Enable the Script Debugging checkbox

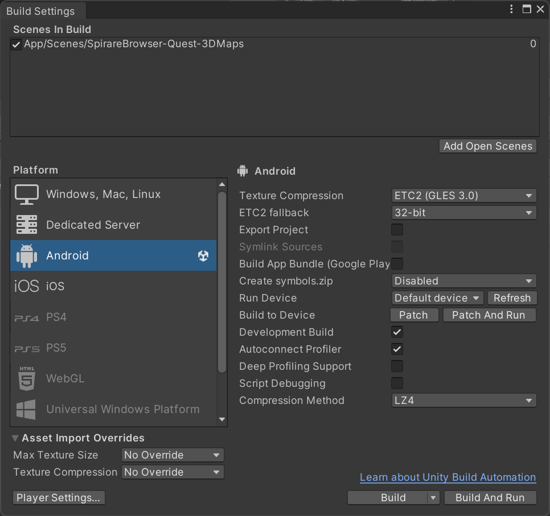click(x=397, y=383)
